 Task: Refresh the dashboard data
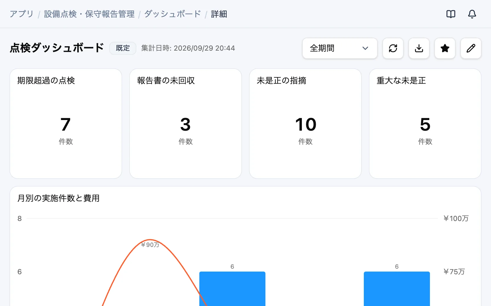coord(393,48)
